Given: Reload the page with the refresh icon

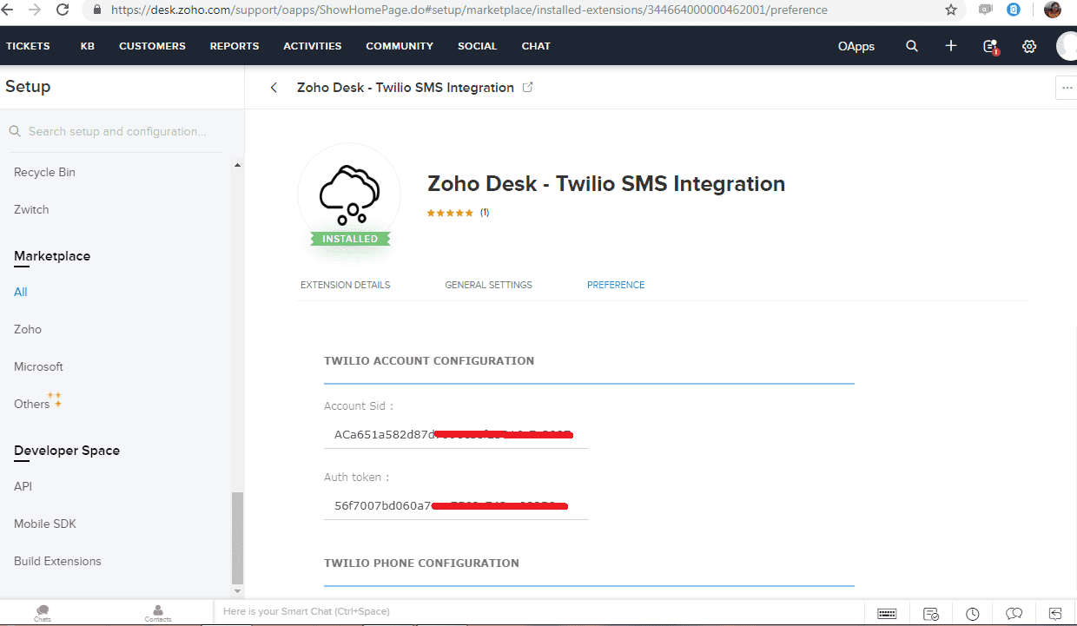Looking at the screenshot, I should [63, 10].
